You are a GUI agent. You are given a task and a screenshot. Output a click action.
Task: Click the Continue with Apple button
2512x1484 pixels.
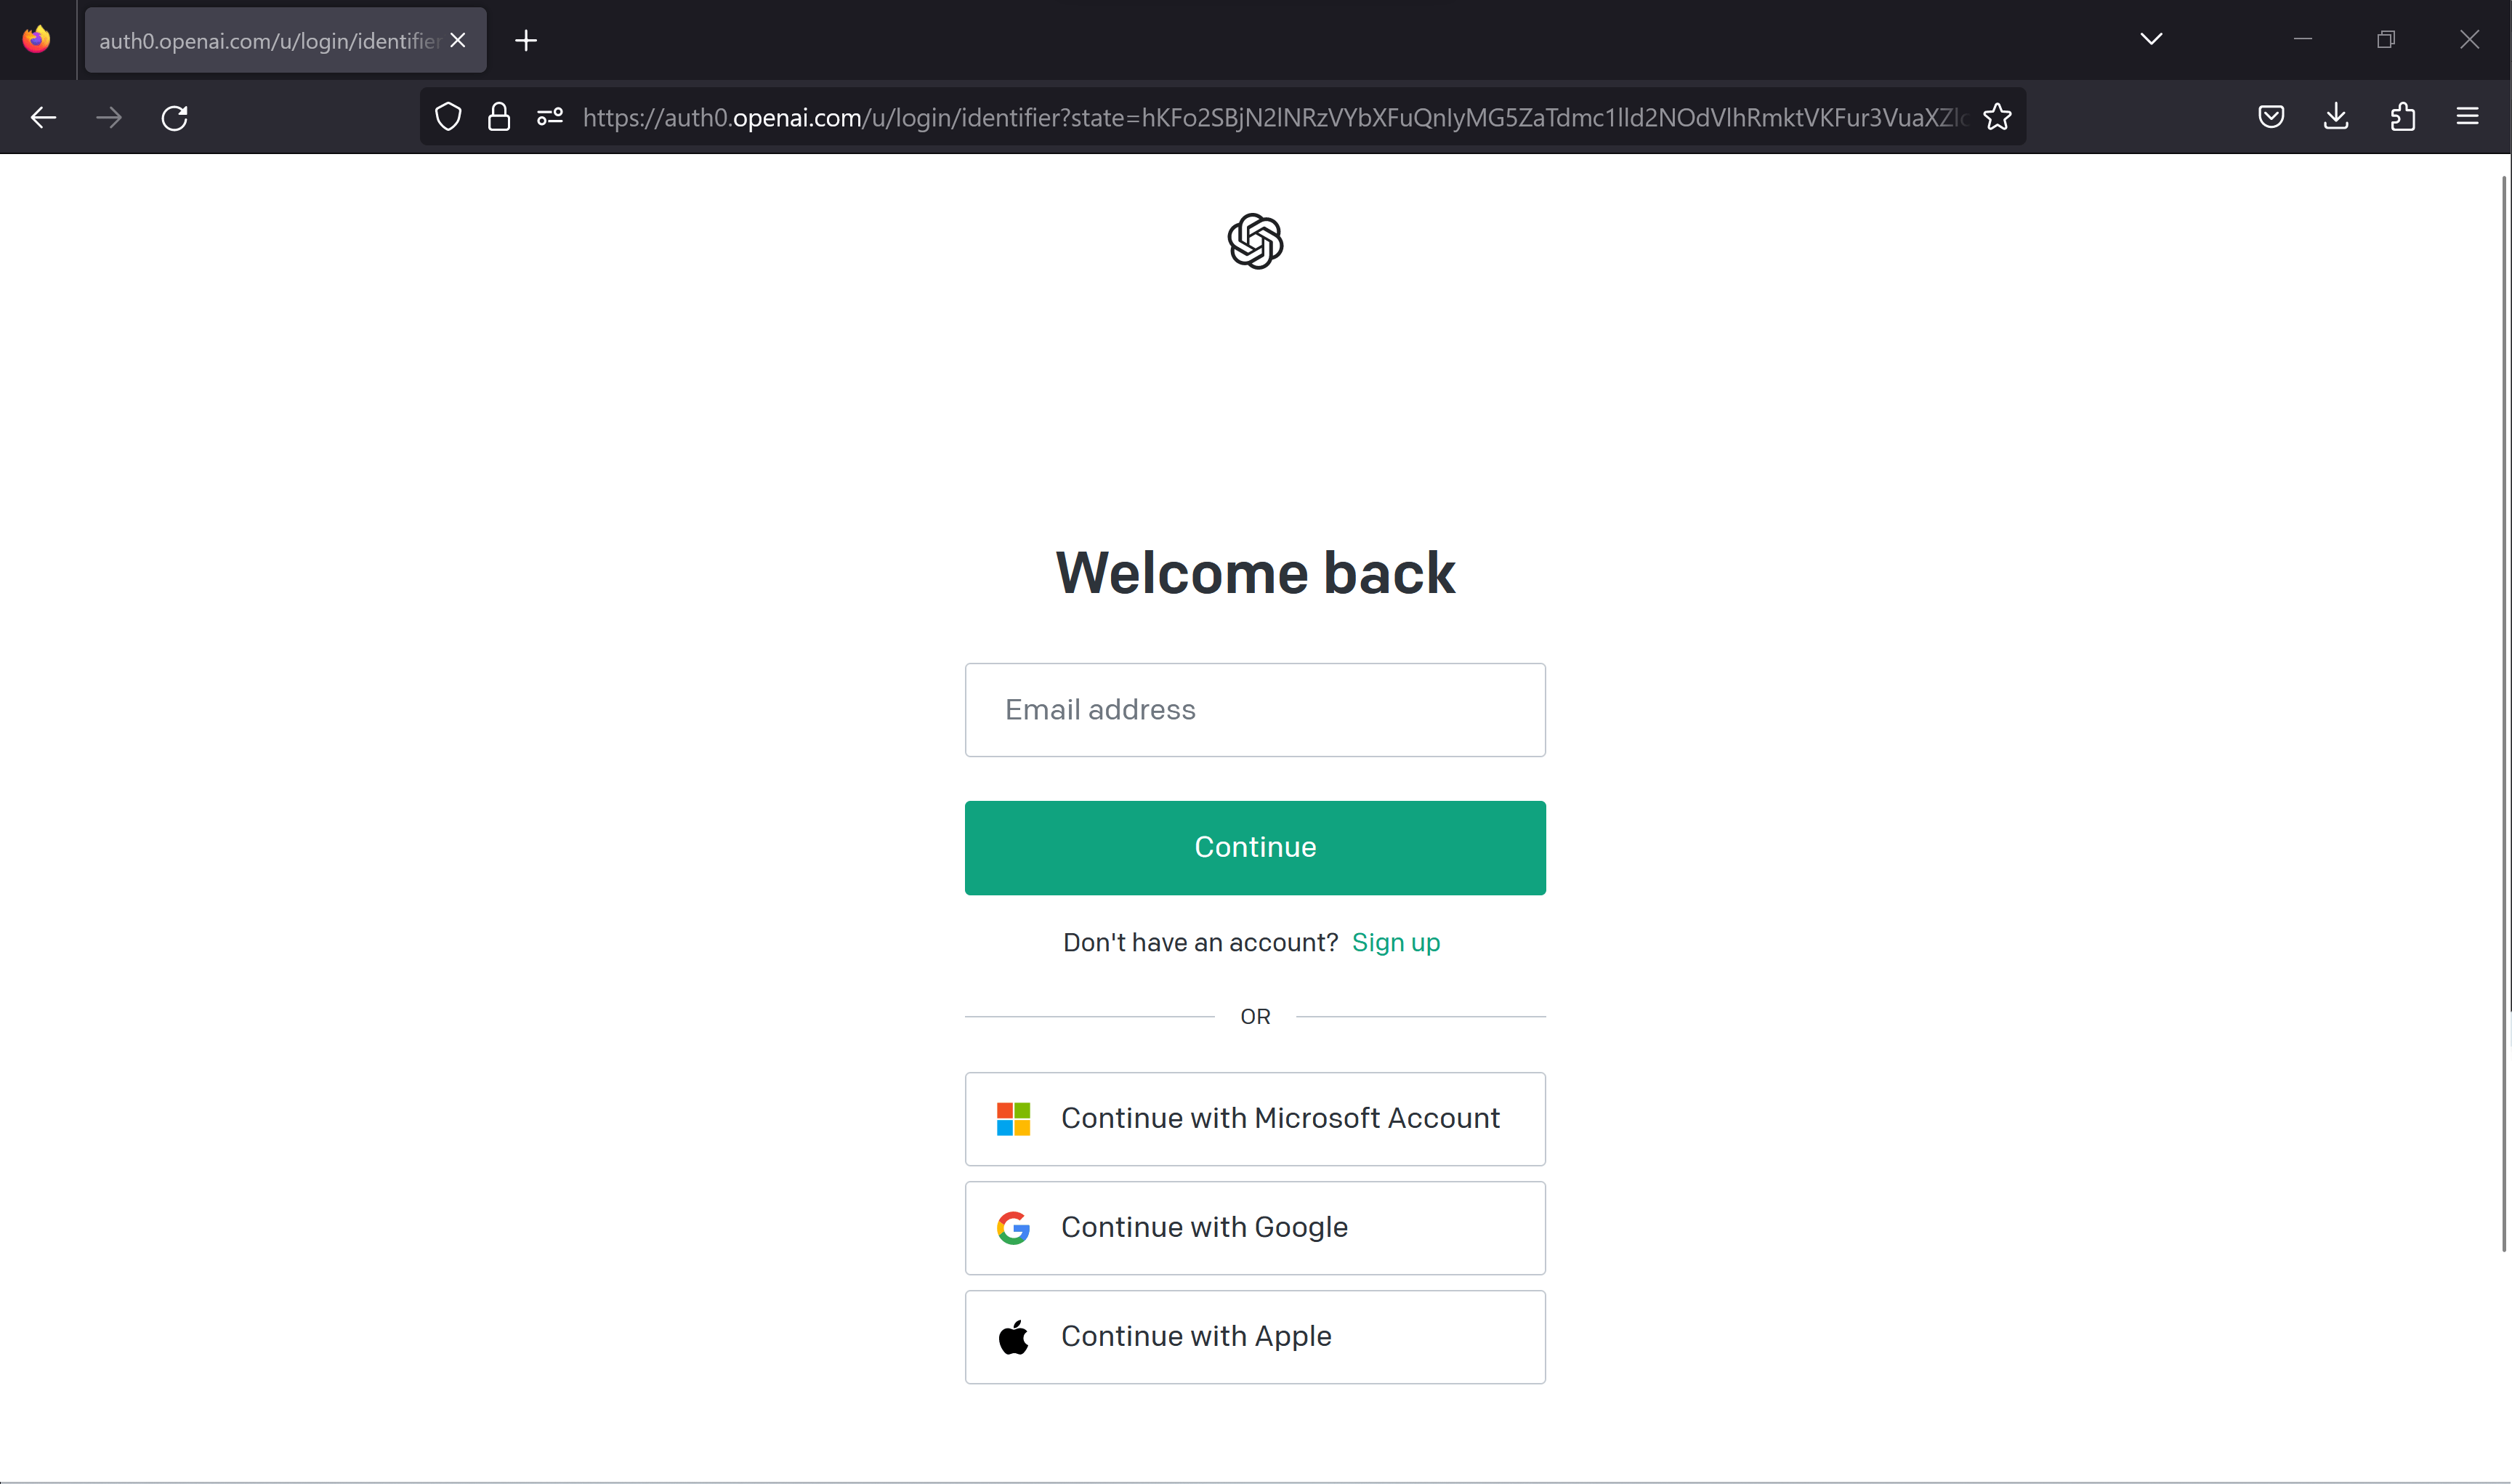[x=1254, y=1336]
